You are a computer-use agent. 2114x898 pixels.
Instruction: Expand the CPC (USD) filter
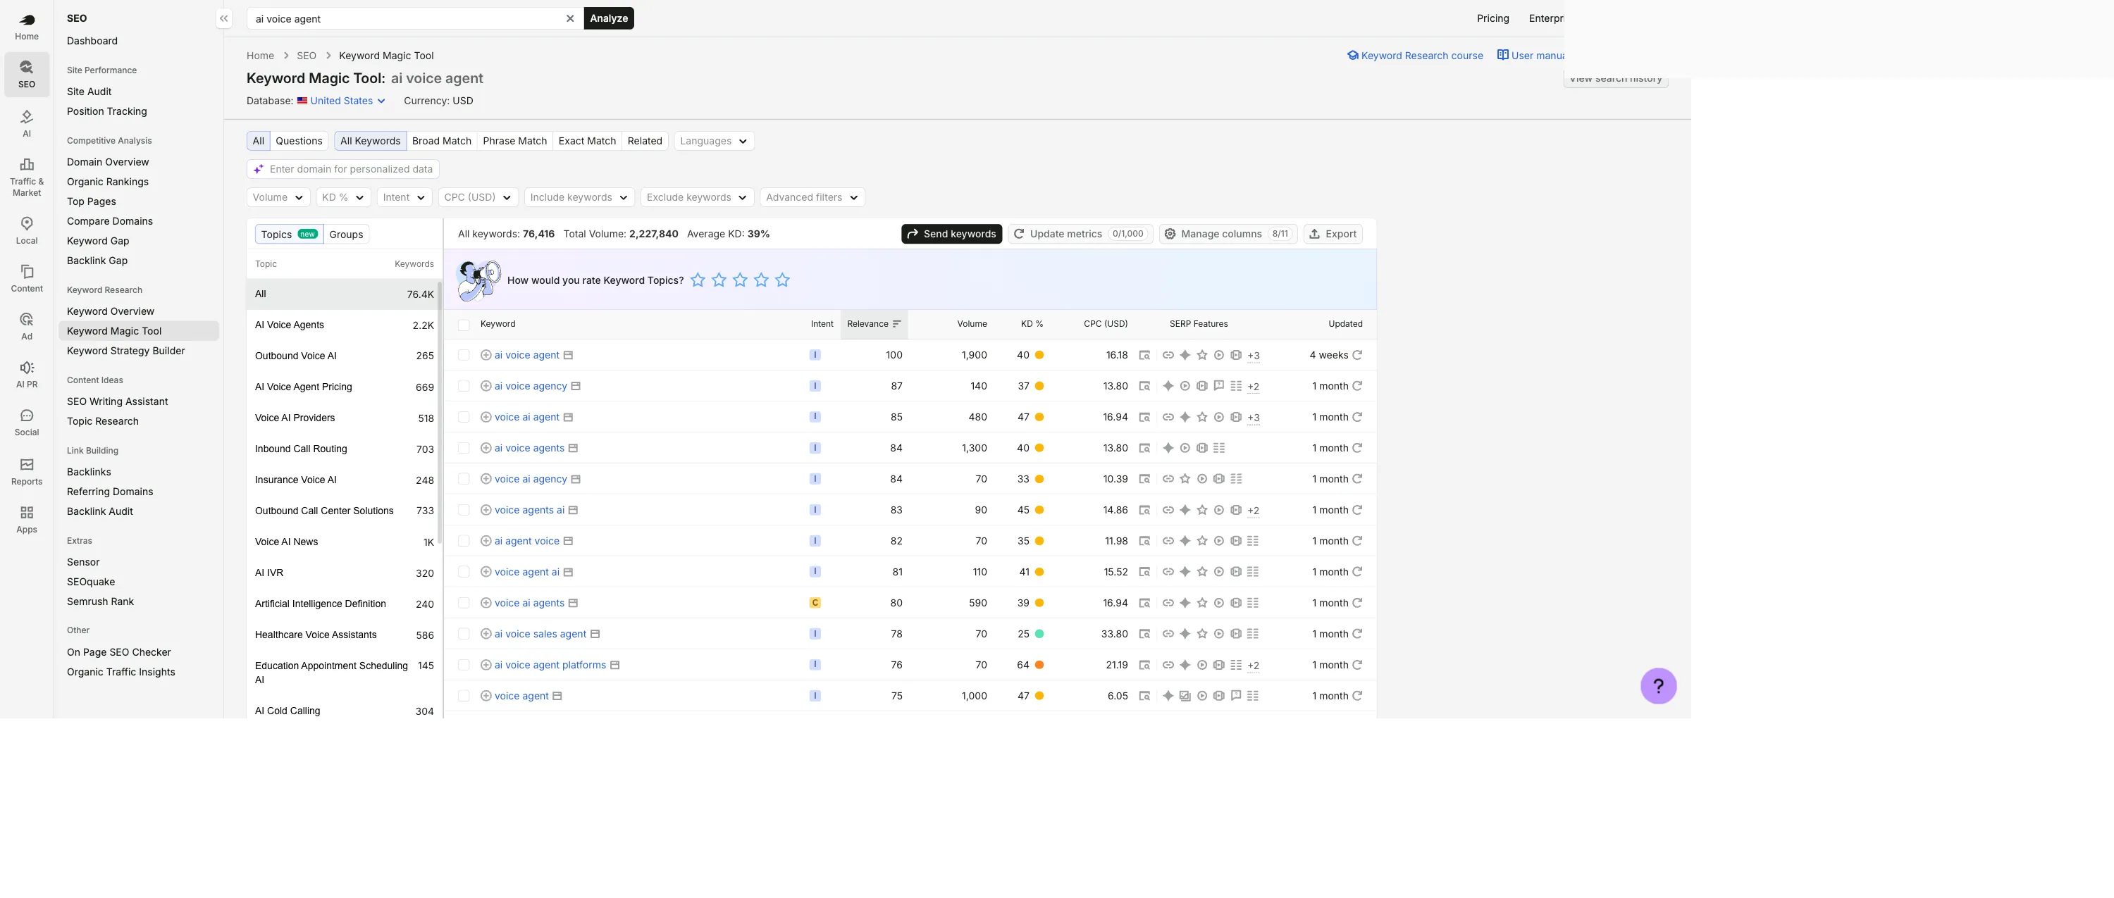click(478, 197)
